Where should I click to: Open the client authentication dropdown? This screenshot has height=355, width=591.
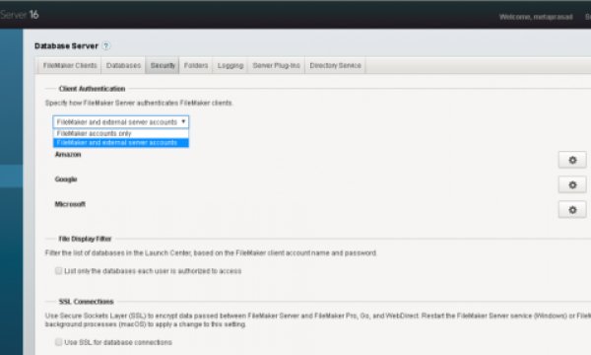(x=121, y=122)
